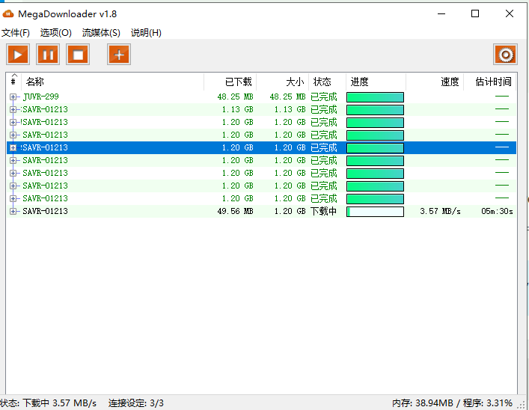The image size is (529, 410).
Task: Click the 连接设定: 3/3 status text
Action: tap(136, 403)
